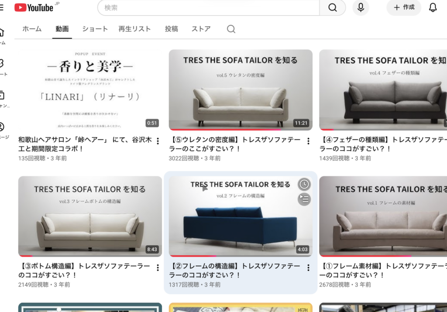Activate voice search microphone
The height and width of the screenshot is (312, 447).
point(361,8)
